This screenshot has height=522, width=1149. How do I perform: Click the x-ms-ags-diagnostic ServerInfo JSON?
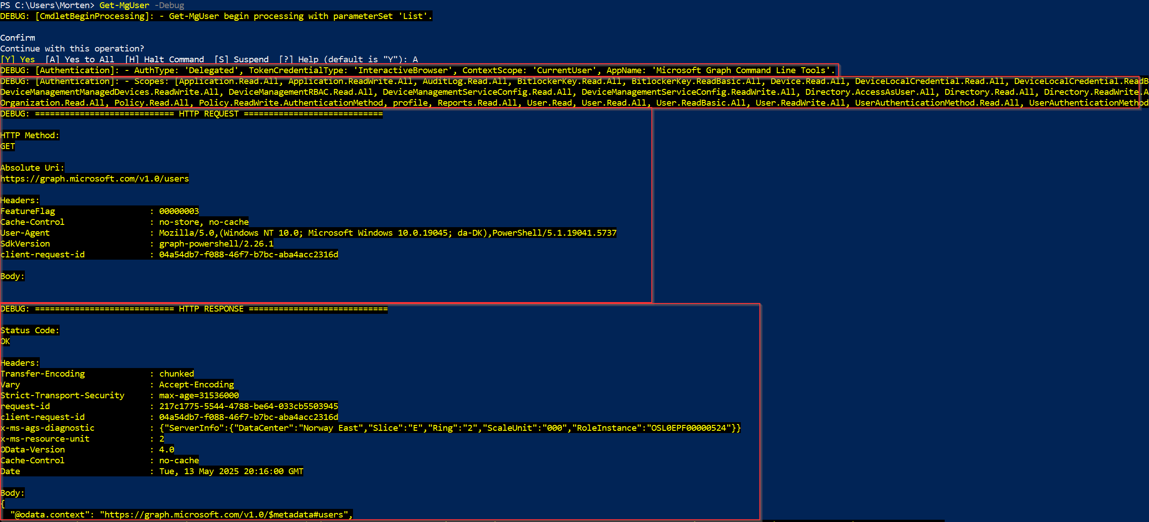coord(450,428)
